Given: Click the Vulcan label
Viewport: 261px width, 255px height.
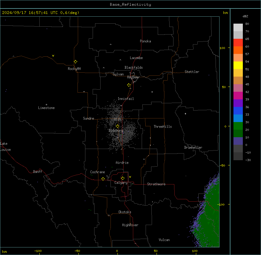Looking at the screenshot, I should 164,240.
